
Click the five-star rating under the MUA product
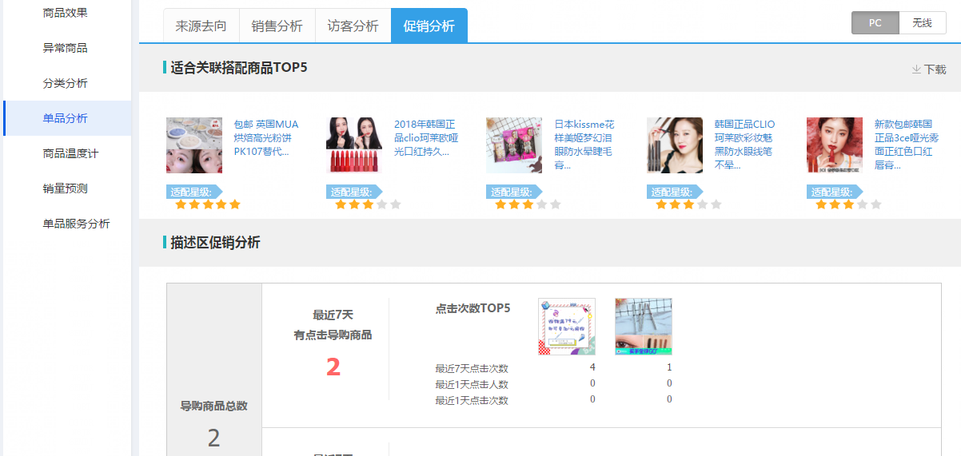click(x=208, y=204)
